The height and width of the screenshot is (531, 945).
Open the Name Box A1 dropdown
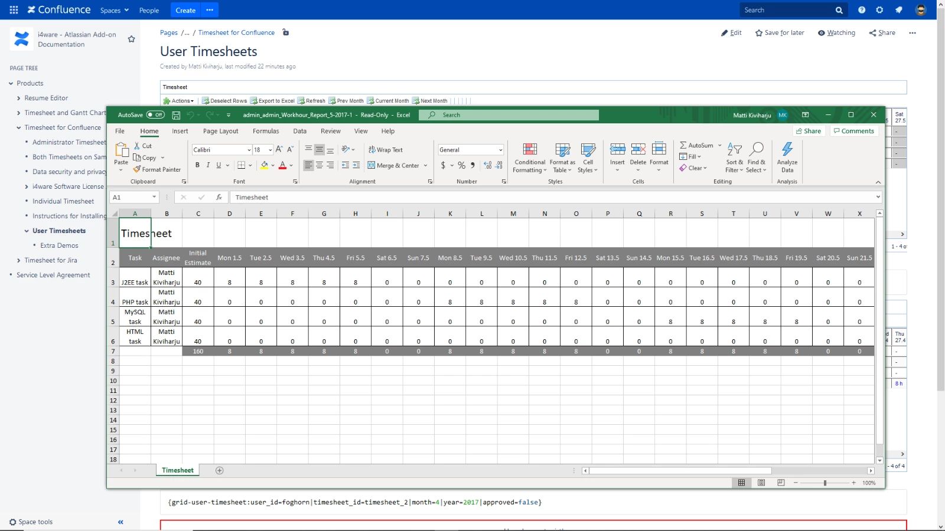[x=154, y=197]
